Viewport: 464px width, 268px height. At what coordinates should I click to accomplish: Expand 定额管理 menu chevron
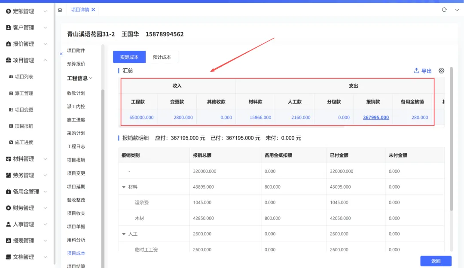[45, 11]
